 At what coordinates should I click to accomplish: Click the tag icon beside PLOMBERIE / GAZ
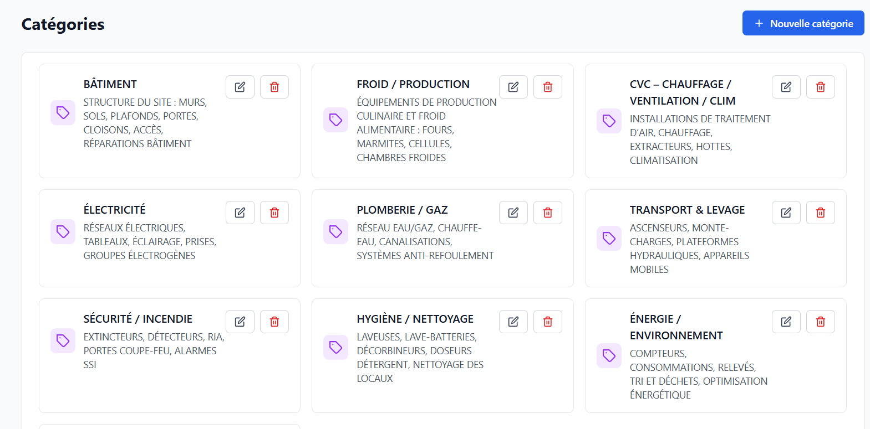(336, 231)
